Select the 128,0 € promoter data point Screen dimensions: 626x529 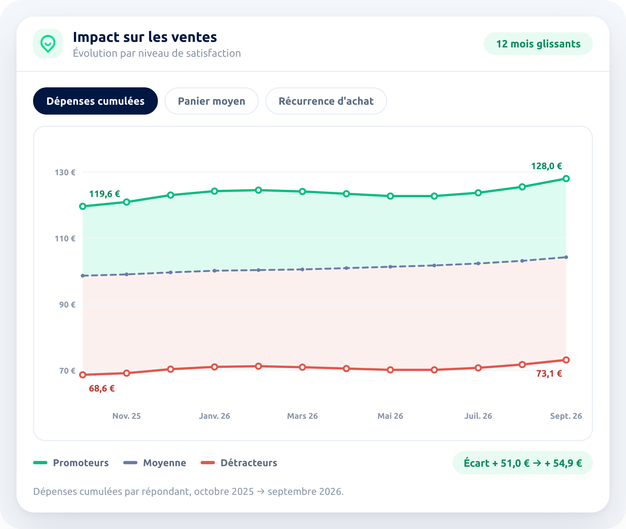[x=566, y=179]
